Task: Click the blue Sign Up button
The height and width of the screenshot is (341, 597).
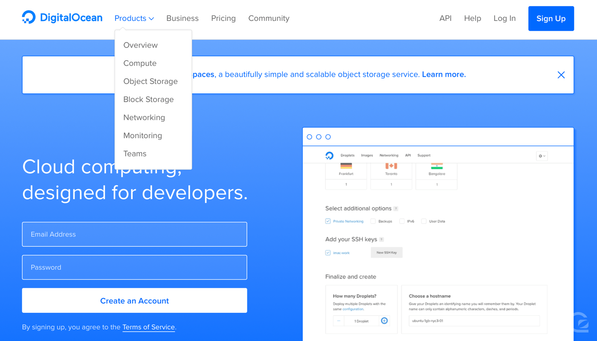Action: click(551, 18)
